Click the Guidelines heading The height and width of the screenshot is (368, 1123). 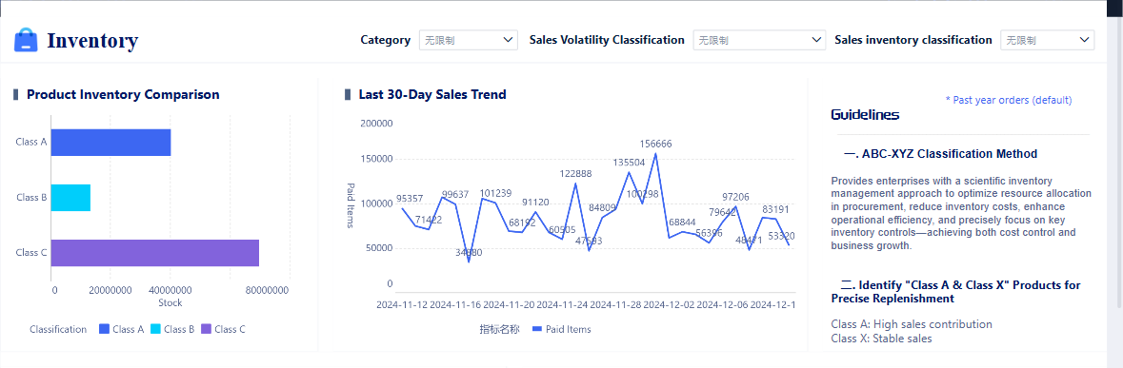click(x=865, y=114)
